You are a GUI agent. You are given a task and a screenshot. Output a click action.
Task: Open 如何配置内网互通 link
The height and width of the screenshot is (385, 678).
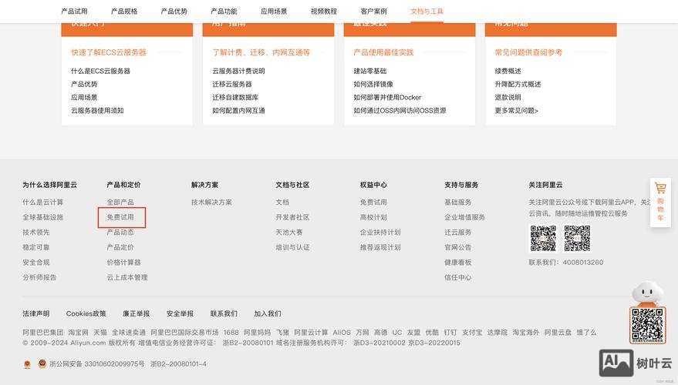pyautogui.click(x=238, y=110)
